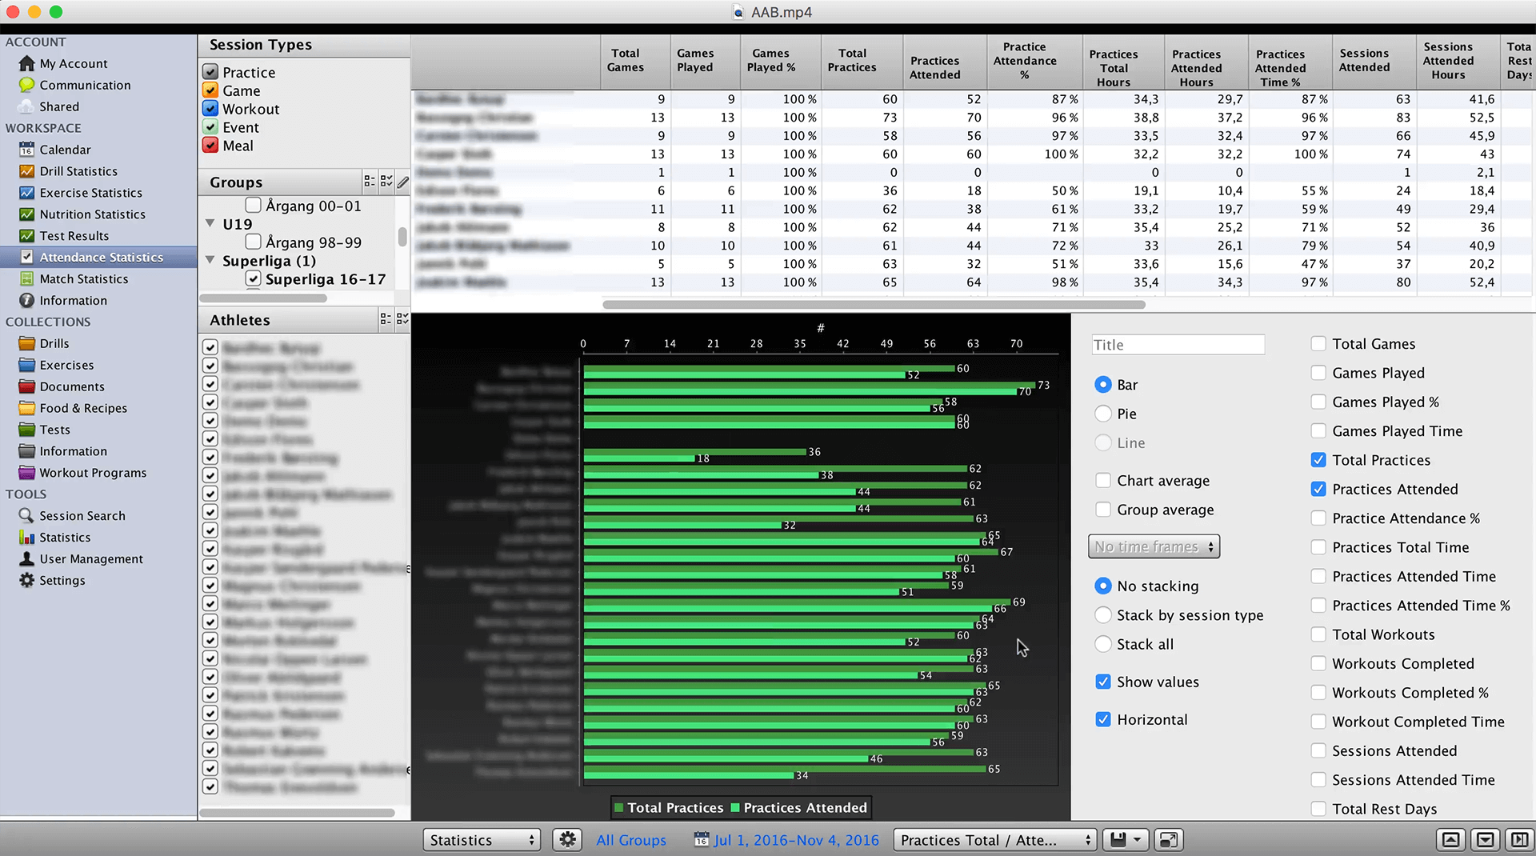Click the gear options button in bottom bar
The image size is (1536, 856).
click(x=567, y=840)
